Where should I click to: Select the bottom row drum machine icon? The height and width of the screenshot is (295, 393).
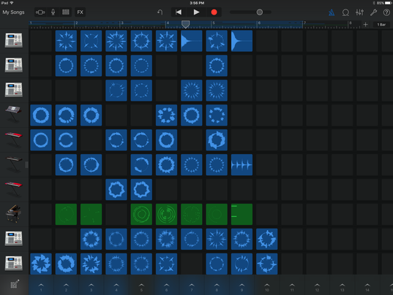[x=14, y=264]
